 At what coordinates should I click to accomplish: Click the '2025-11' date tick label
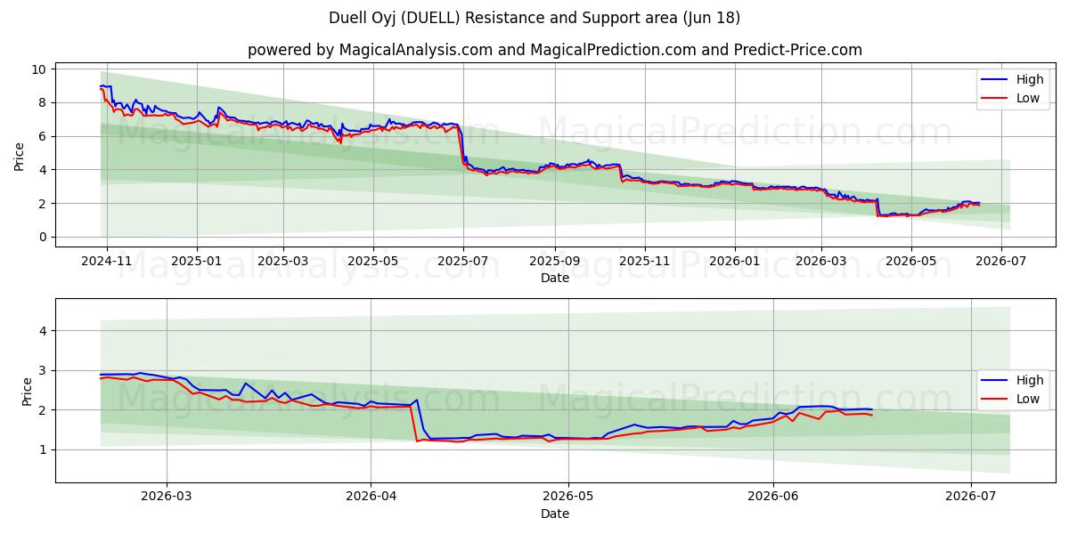tap(644, 261)
